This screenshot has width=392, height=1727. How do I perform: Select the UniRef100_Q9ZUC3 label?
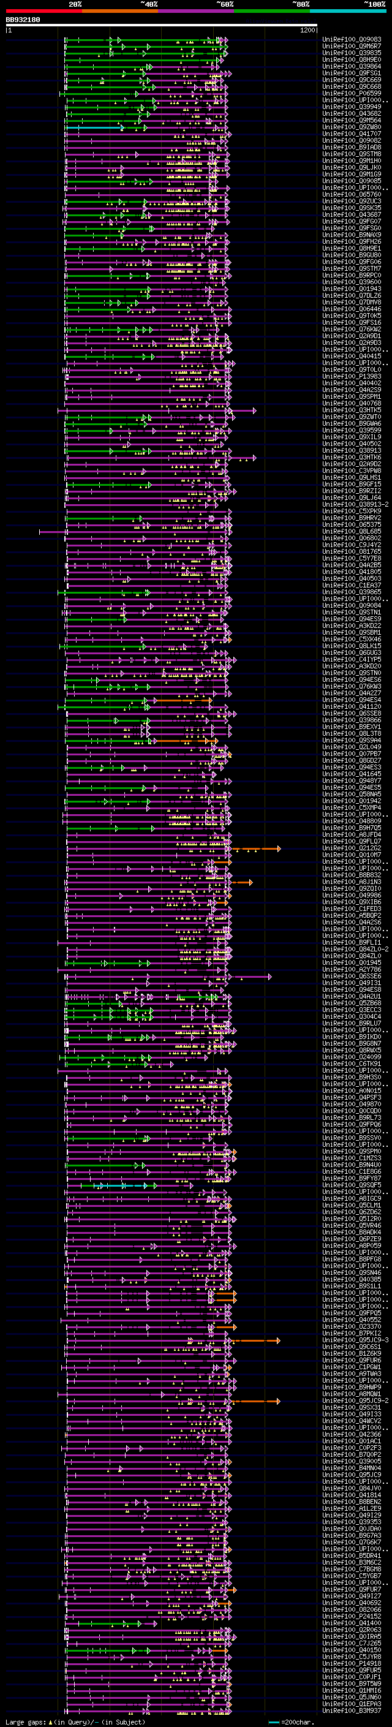tap(352, 201)
